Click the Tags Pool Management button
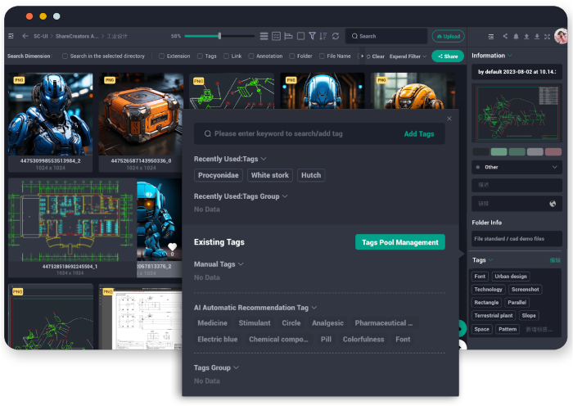 [400, 242]
